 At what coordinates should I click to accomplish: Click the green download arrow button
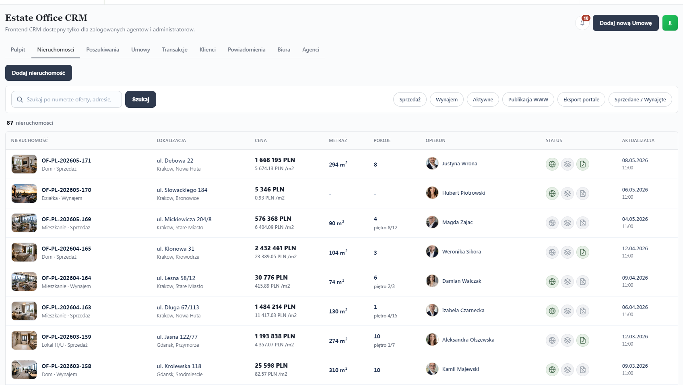click(x=670, y=23)
